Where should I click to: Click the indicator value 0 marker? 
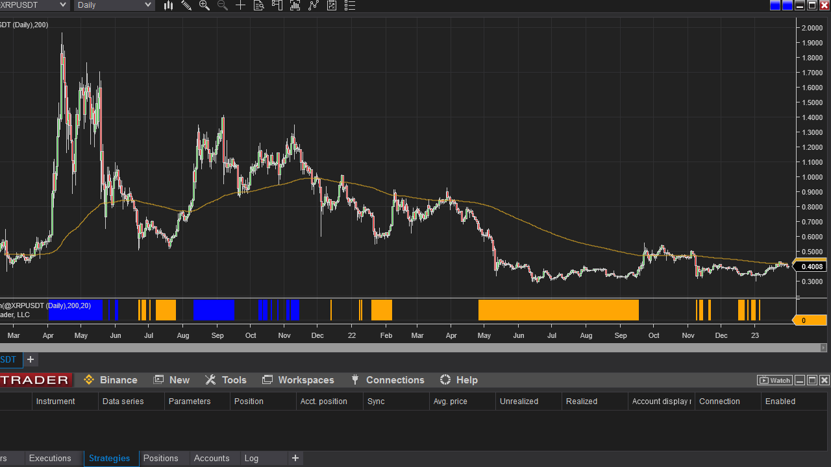pyautogui.click(x=810, y=320)
